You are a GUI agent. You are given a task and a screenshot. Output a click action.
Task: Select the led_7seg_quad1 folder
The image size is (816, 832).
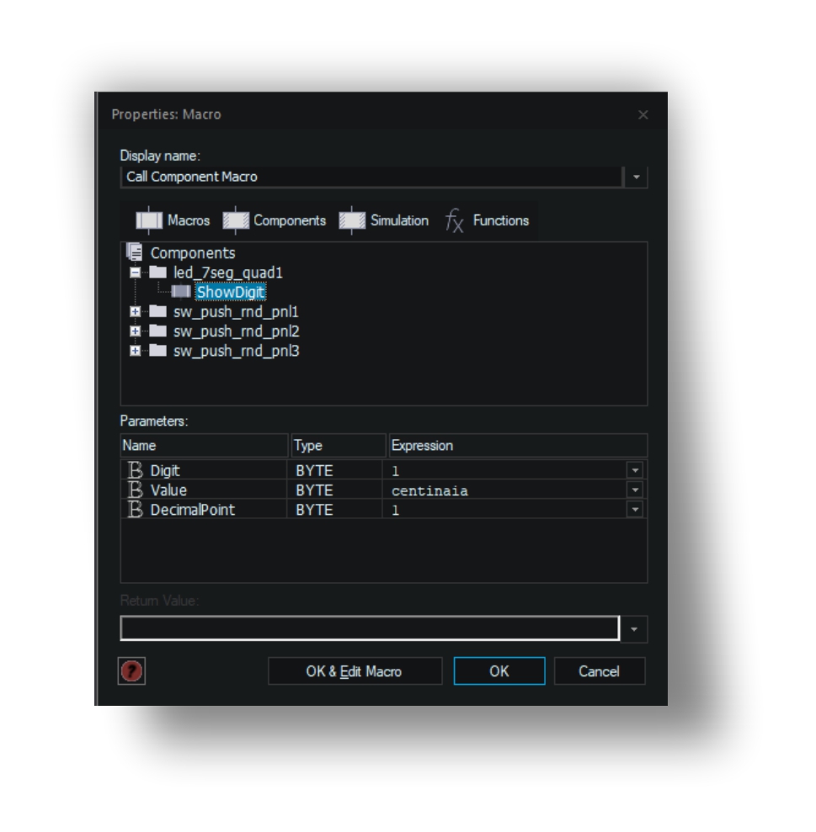coord(228,273)
